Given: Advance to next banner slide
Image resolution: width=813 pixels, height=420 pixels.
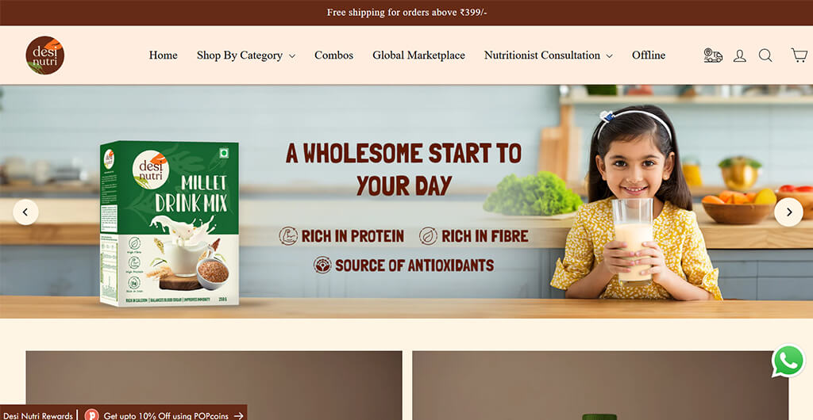Looking at the screenshot, I should pos(788,212).
